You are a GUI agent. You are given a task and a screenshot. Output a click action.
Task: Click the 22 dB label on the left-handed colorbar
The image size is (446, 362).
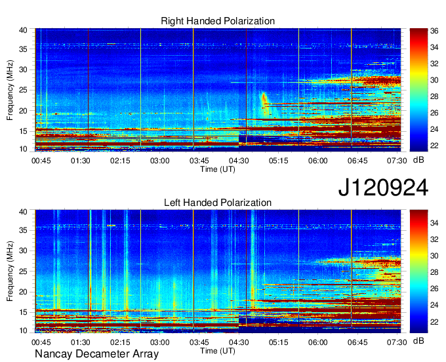434,321
